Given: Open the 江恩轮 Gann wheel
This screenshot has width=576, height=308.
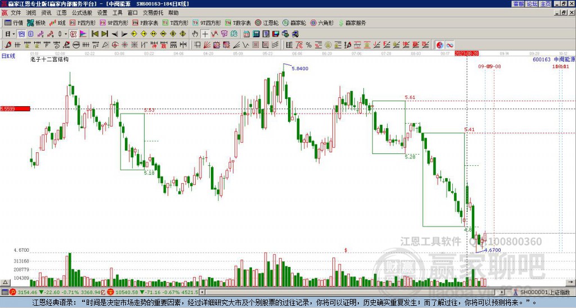Looking at the screenshot, I should coord(267,22).
